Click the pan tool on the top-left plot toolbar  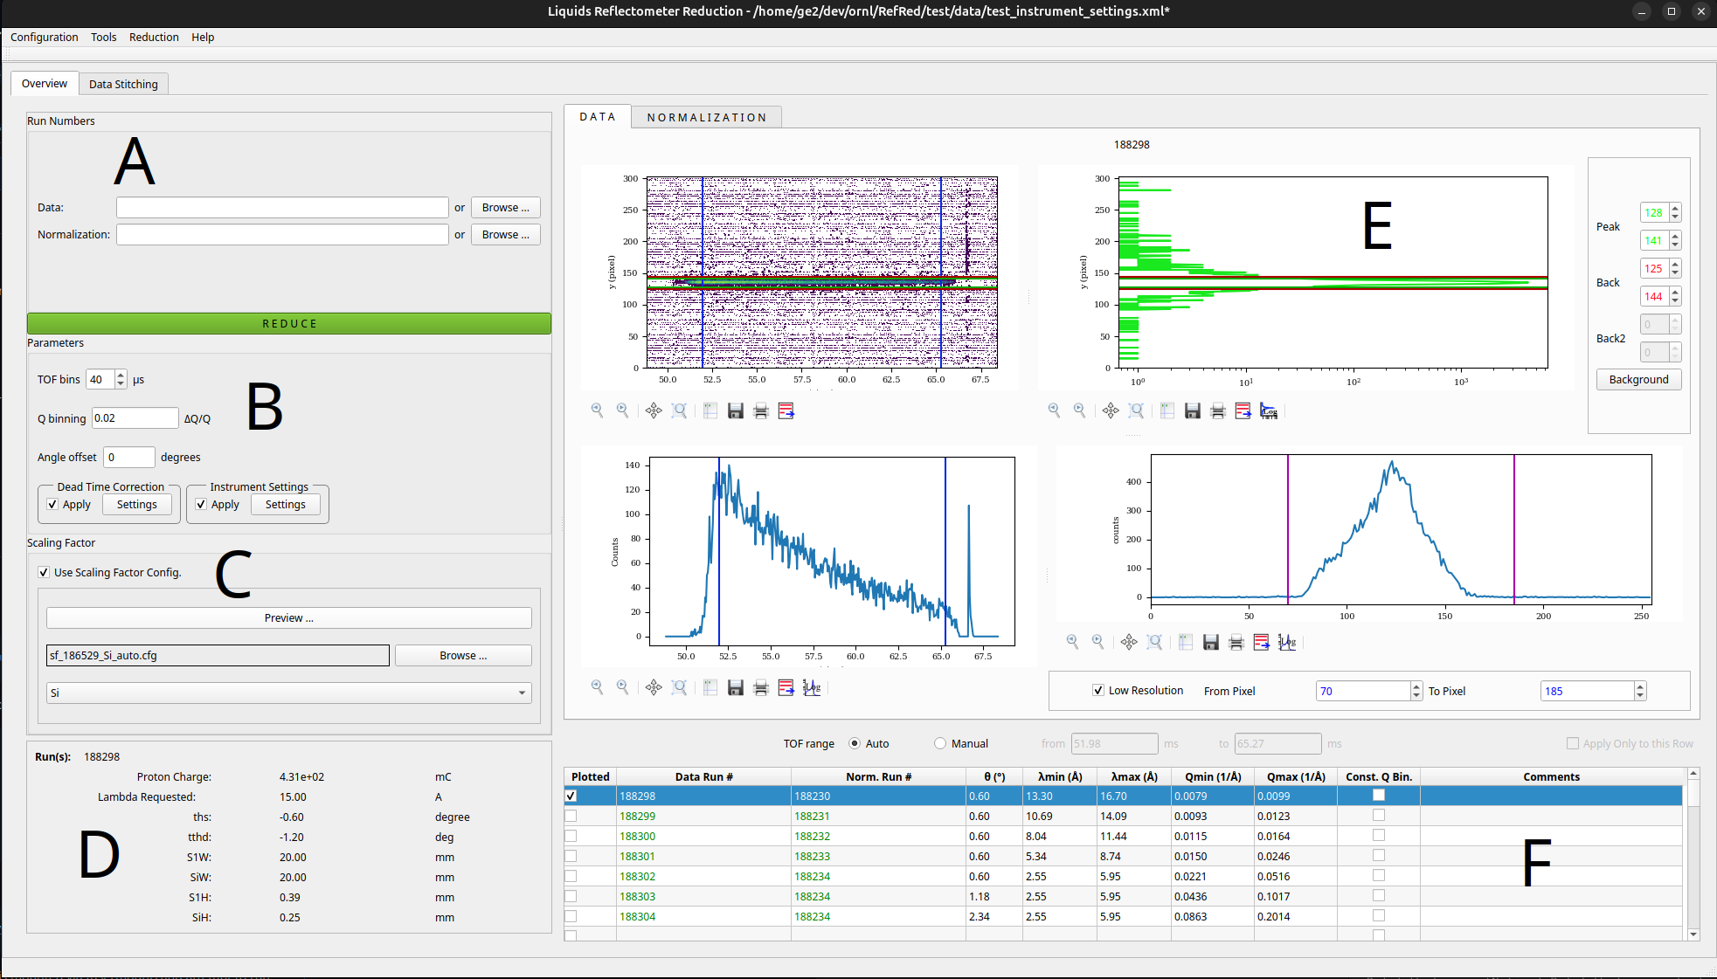click(x=654, y=410)
